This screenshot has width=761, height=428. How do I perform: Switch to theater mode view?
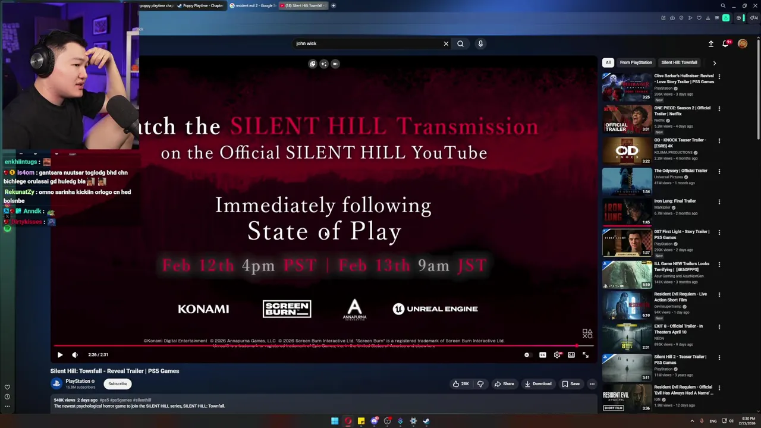click(571, 355)
